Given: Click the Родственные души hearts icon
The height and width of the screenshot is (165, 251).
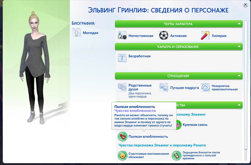Looking at the screenshot, I should [x=122, y=87].
